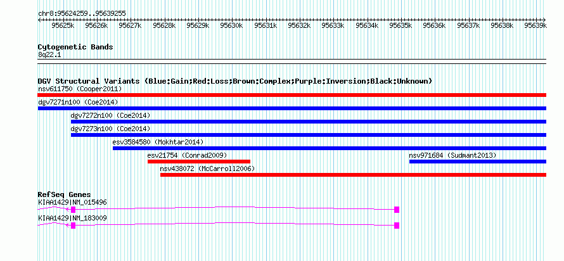Click the 95629k ruler tick label
The width and height of the screenshot is (564, 261).
[198, 25]
